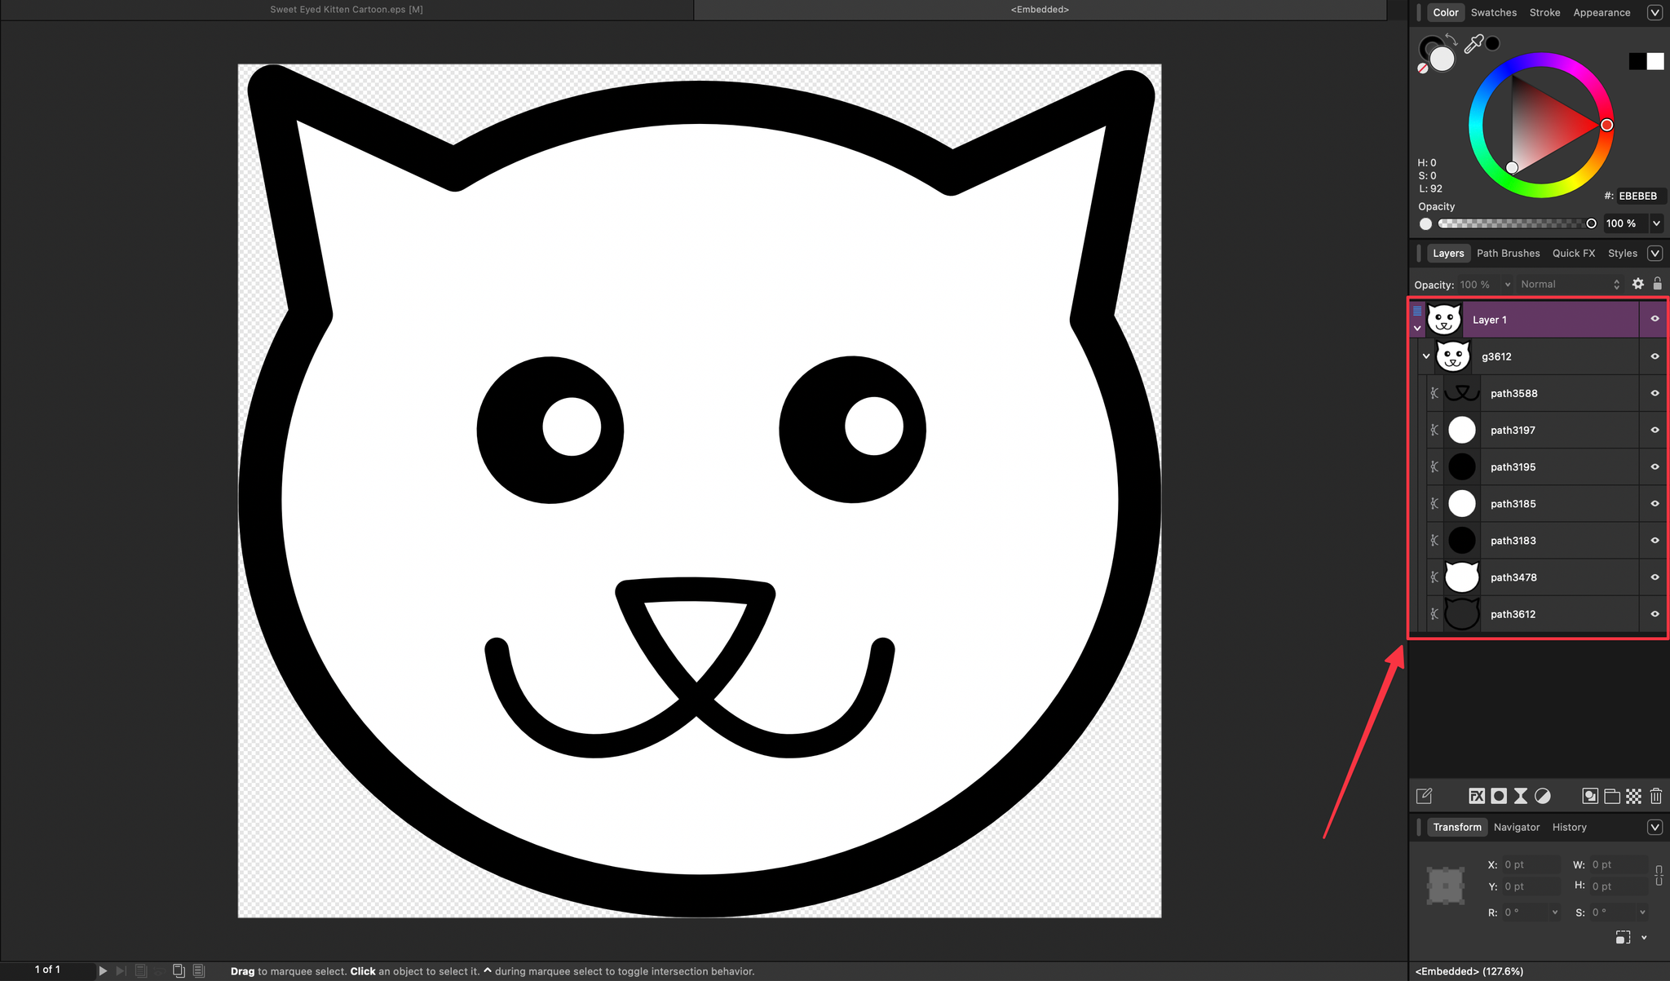This screenshot has height=981, width=1670.
Task: Create a new layer using the folder icon
Action: (x=1613, y=797)
